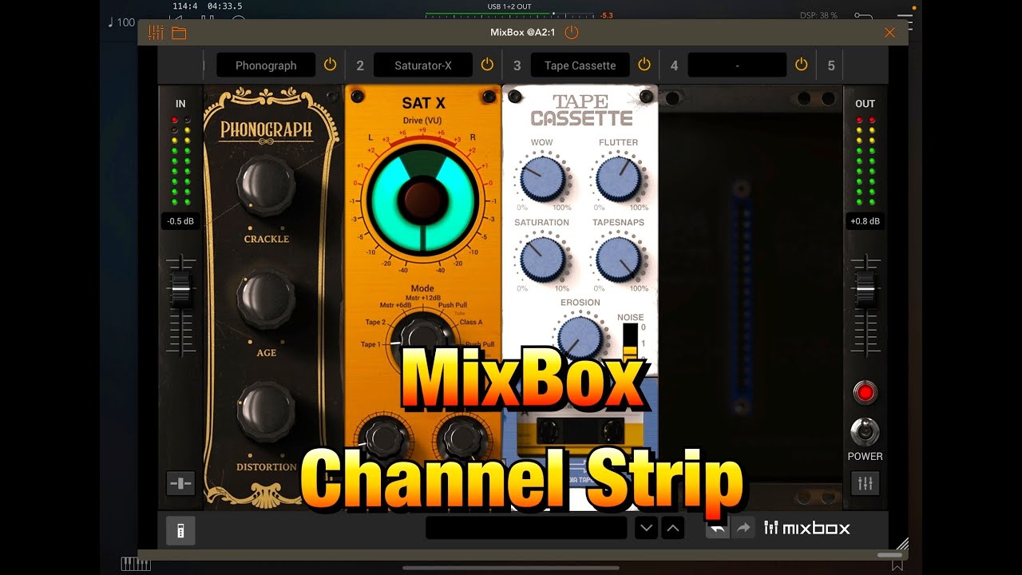Click the Tape Cassette Wow knob
The height and width of the screenshot is (575, 1022).
point(542,177)
